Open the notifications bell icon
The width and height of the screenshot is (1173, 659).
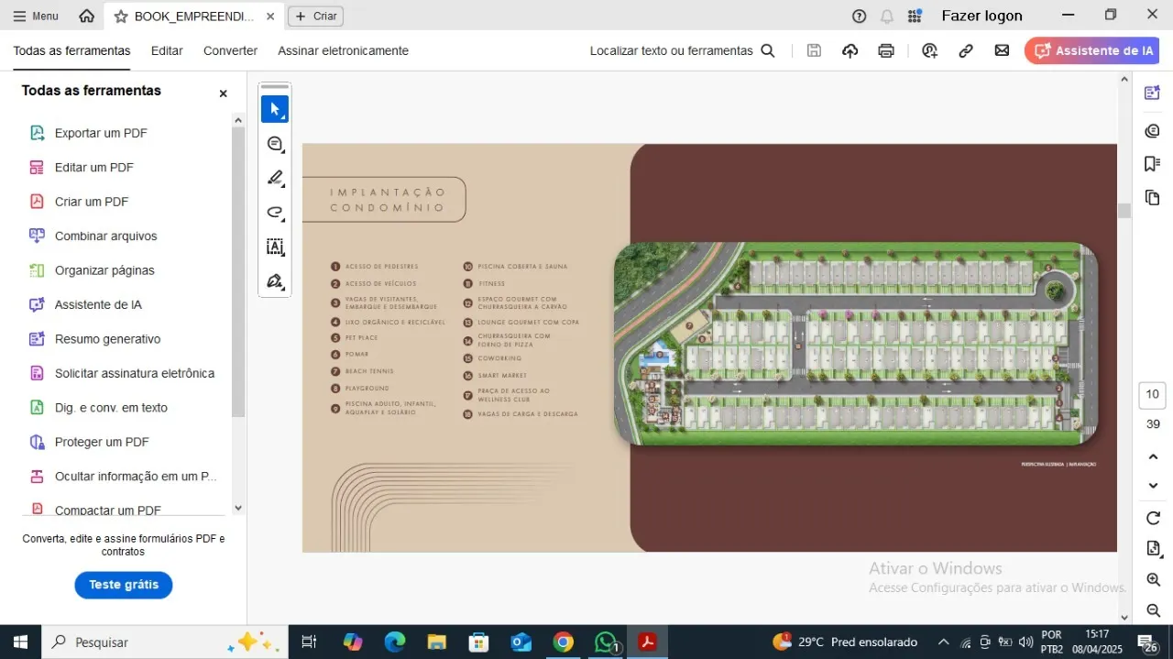pyautogui.click(x=886, y=16)
